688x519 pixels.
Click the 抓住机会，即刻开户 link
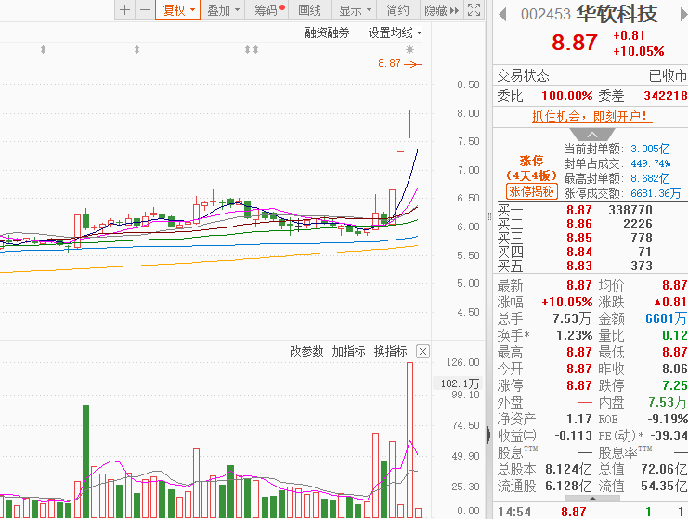coord(591,116)
